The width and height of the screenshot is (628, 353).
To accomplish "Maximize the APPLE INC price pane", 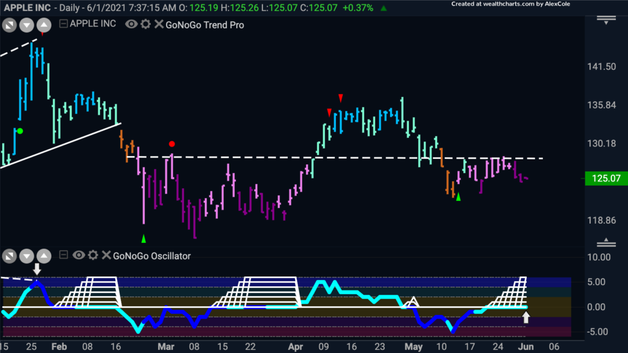I will [9, 26].
